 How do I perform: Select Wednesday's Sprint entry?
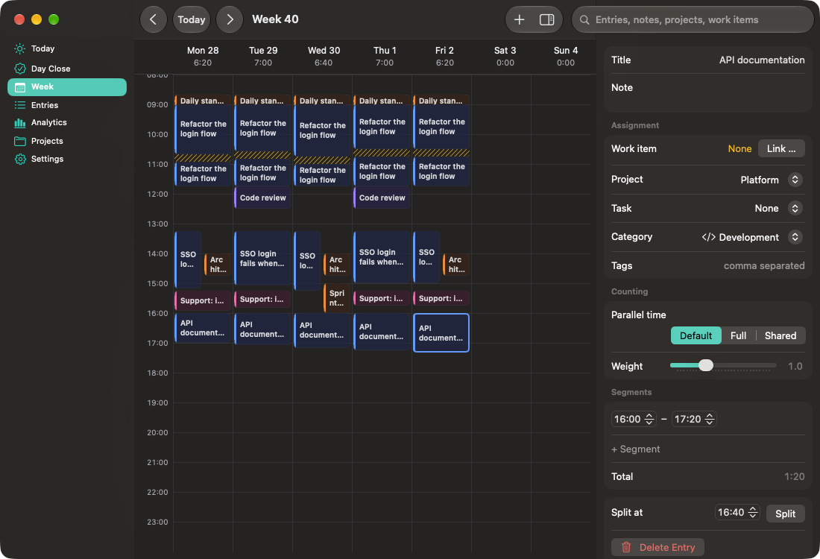336,298
